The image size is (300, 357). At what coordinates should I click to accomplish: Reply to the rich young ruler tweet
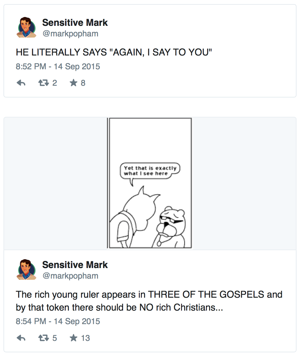pos(21,338)
